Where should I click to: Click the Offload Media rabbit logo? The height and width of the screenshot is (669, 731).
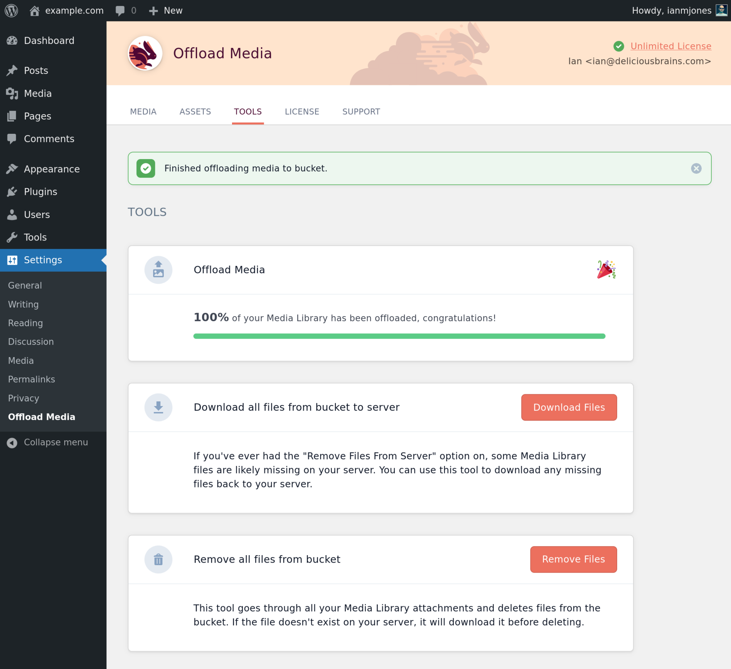pos(144,53)
